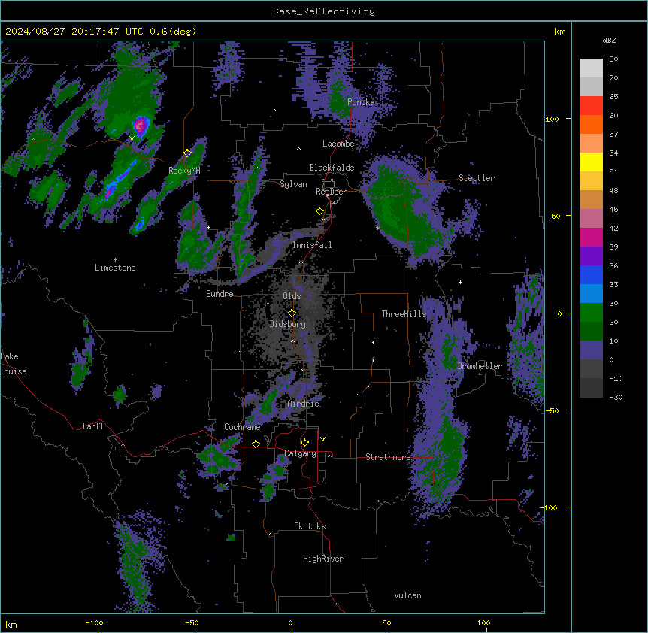Click the asterisk marker above Limestone
648x633 pixels.
[x=115, y=260]
